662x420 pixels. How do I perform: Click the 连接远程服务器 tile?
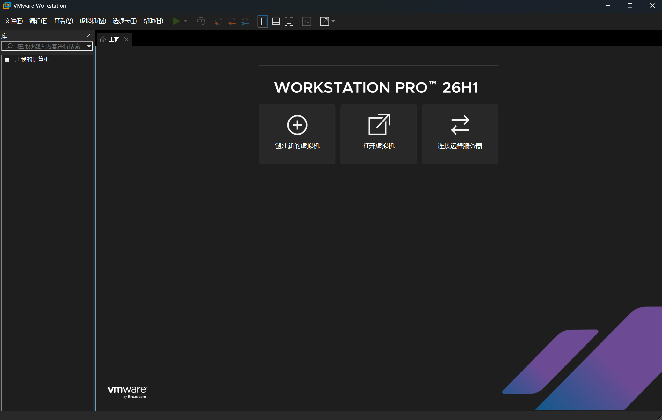tap(460, 134)
